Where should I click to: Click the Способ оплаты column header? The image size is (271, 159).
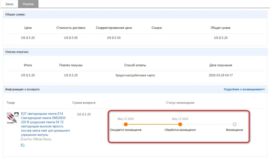[x=135, y=65]
